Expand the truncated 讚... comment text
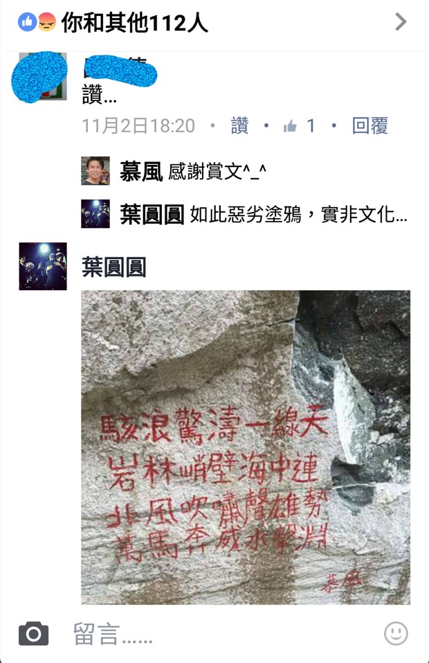The image size is (429, 663). click(x=99, y=94)
